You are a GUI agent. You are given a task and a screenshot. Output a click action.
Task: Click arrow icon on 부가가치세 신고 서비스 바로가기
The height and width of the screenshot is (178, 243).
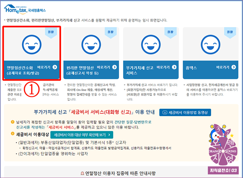click(x=174, y=67)
